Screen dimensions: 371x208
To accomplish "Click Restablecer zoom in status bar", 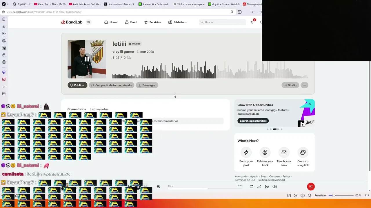I will click(320, 196).
